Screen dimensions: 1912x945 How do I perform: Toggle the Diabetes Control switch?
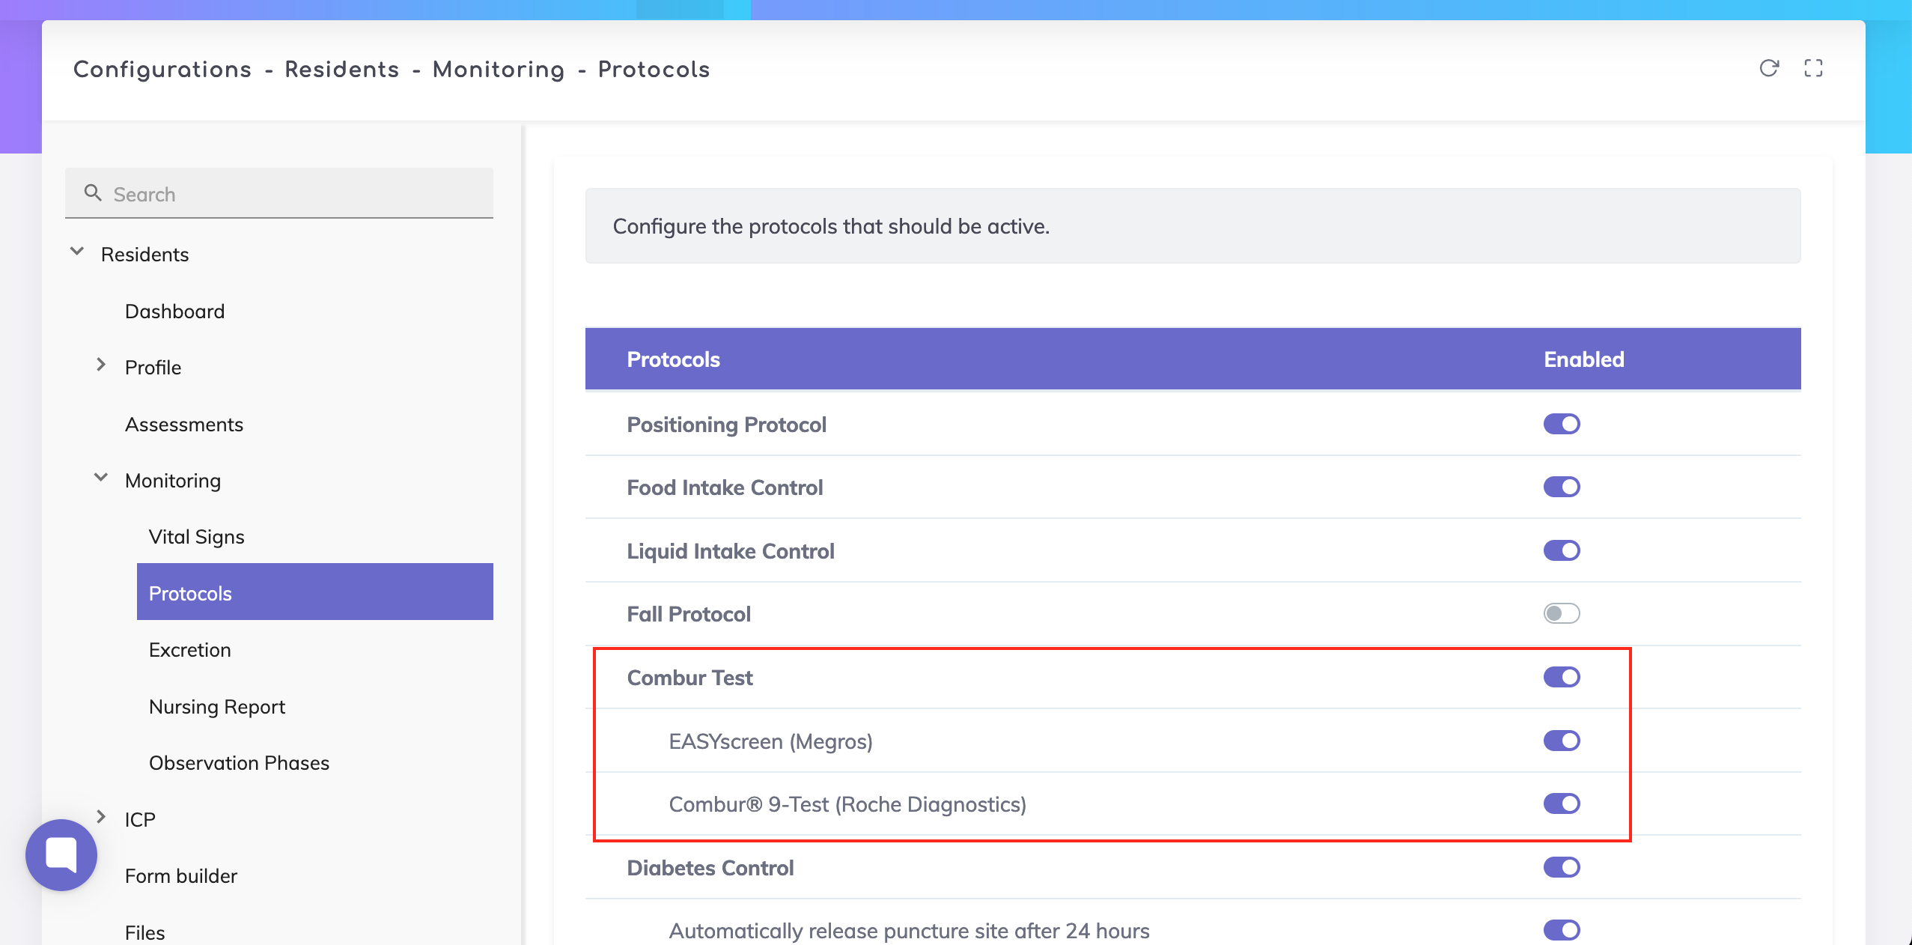pos(1562,867)
